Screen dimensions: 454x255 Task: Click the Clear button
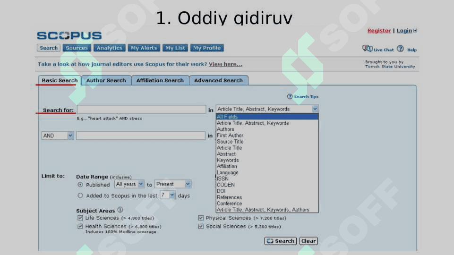(308, 241)
